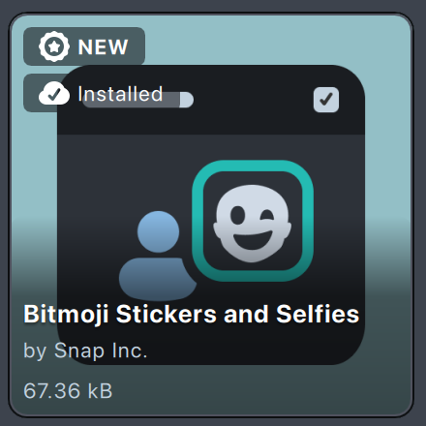
Task: Click the star badge icon beside NEW
Action: click(x=54, y=46)
